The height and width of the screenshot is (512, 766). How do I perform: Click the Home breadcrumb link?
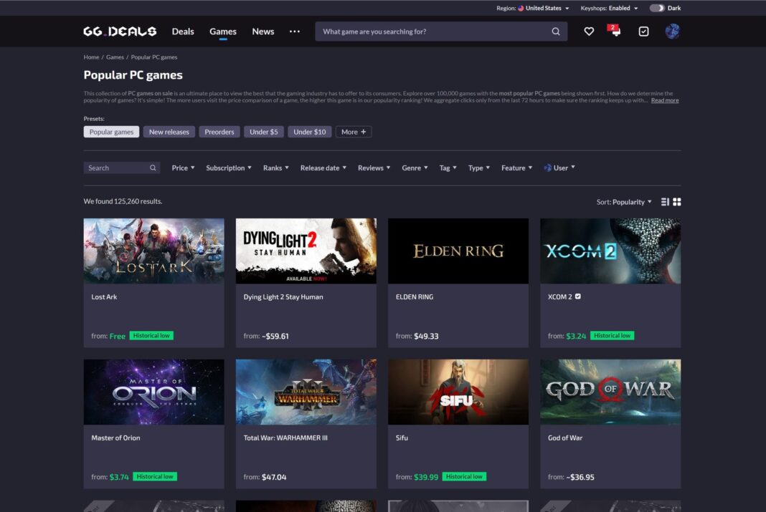[91, 57]
